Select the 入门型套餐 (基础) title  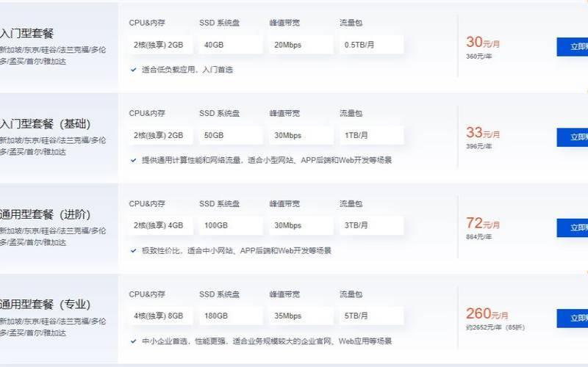coord(45,123)
